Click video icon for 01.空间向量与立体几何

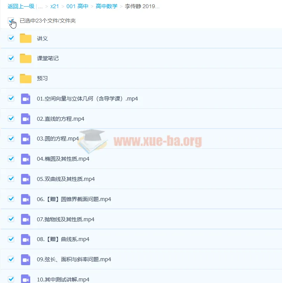(x=26, y=99)
